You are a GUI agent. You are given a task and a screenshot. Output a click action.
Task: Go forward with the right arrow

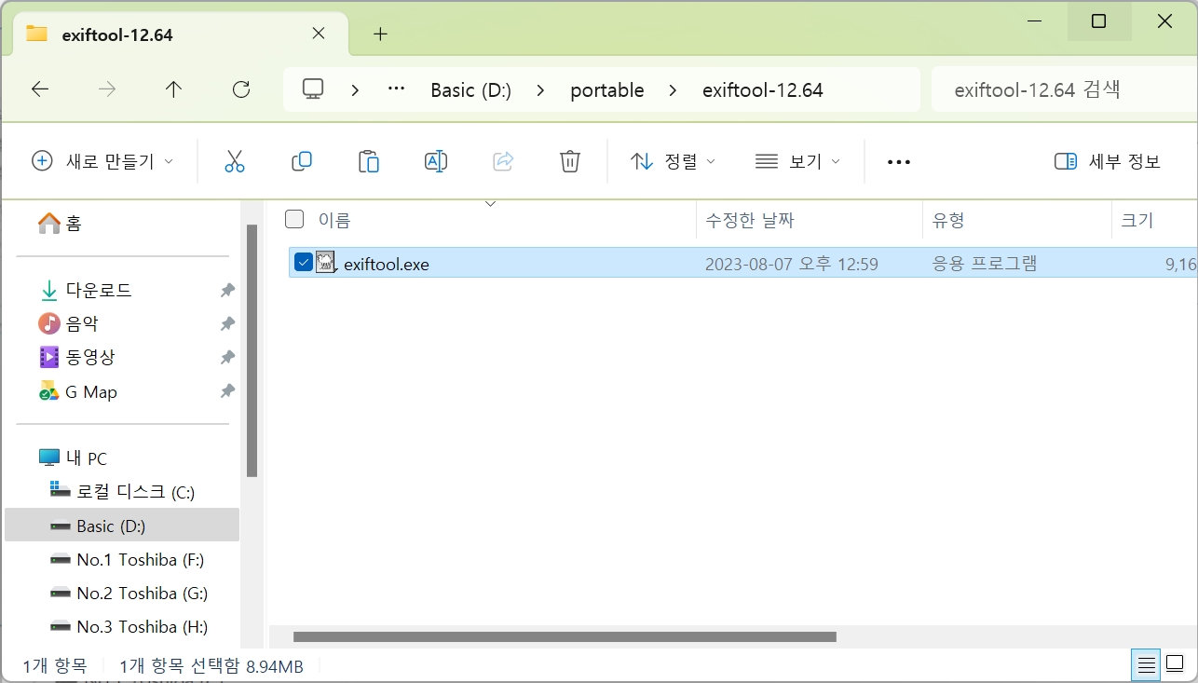(108, 89)
